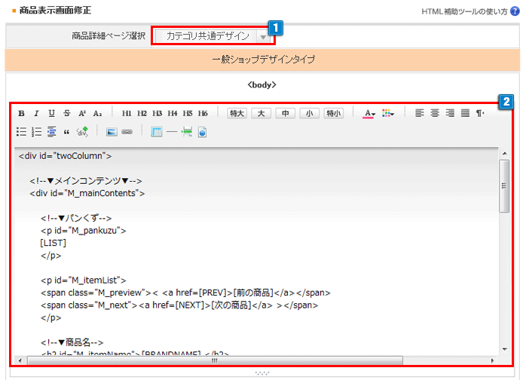Viewport: 526px width, 380px height.
Task: Insert a block quote
Action: point(66,131)
